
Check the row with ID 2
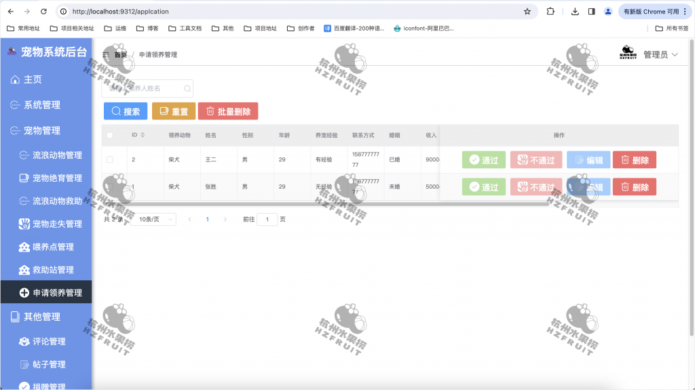tap(110, 159)
